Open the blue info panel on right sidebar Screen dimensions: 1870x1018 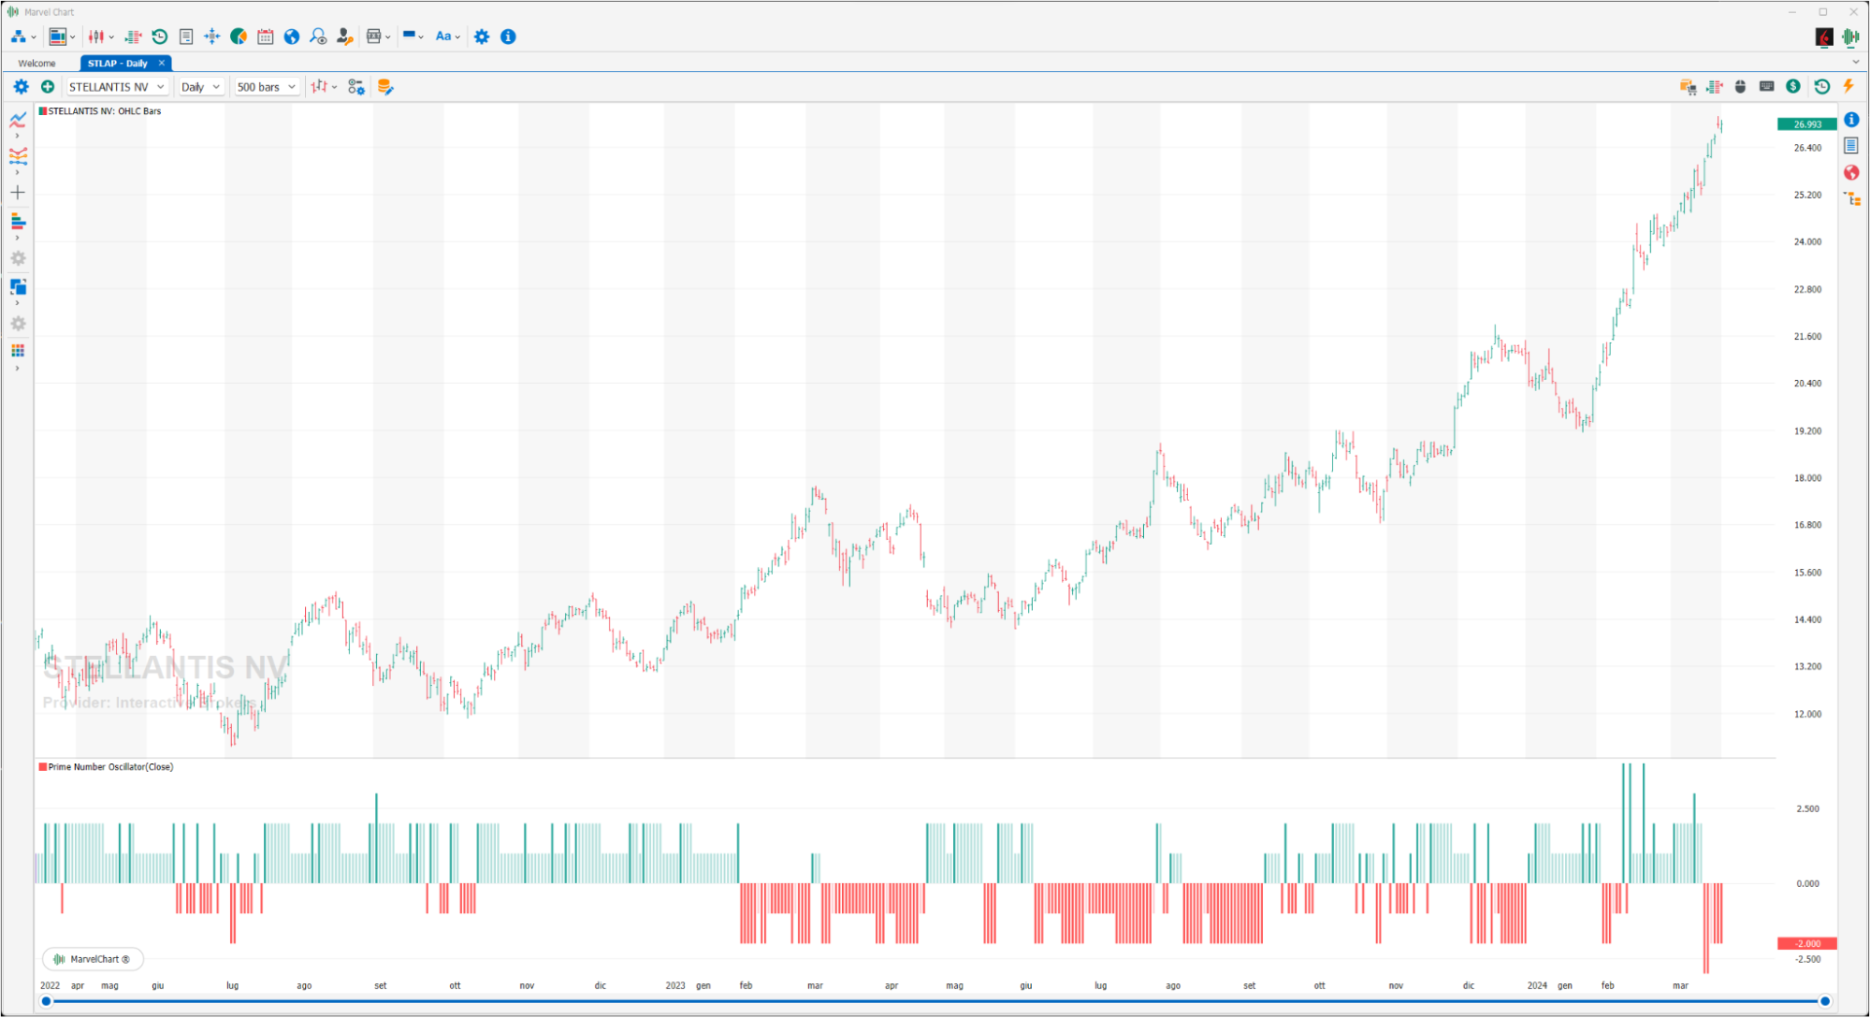(x=1851, y=120)
